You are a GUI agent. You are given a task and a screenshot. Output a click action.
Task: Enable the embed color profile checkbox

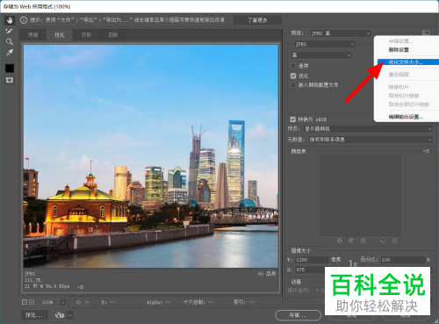click(x=293, y=85)
